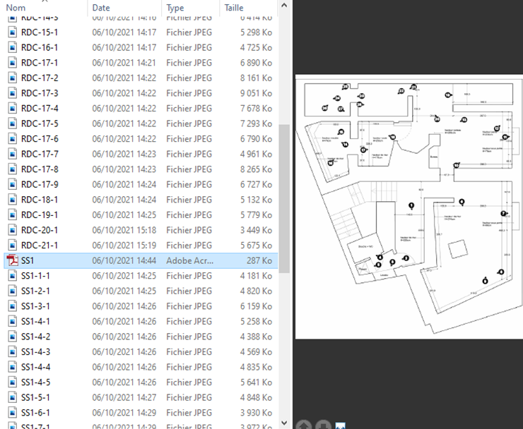Image resolution: width=523 pixels, height=429 pixels.
Task: Click the floor plan preview of SS1
Action: pyautogui.click(x=409, y=207)
